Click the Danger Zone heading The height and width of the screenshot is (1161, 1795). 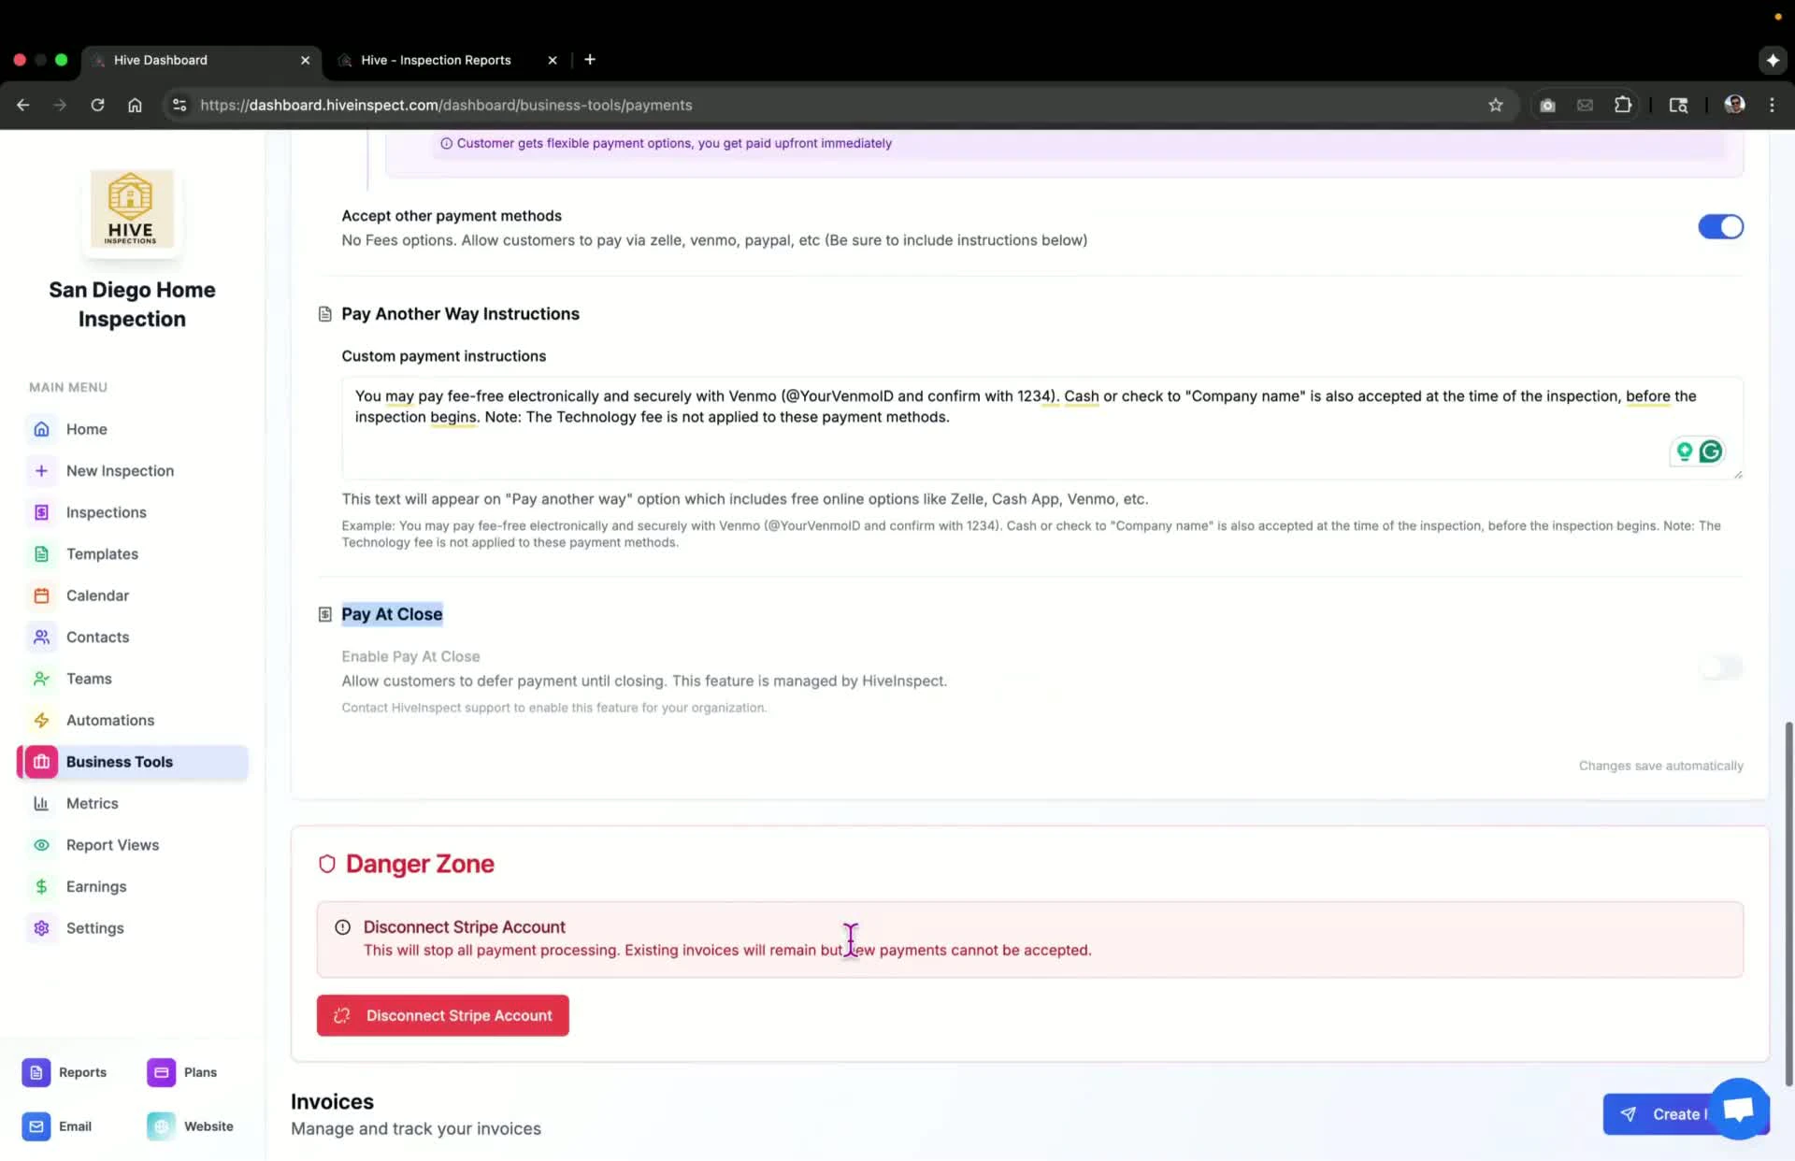pos(420,864)
